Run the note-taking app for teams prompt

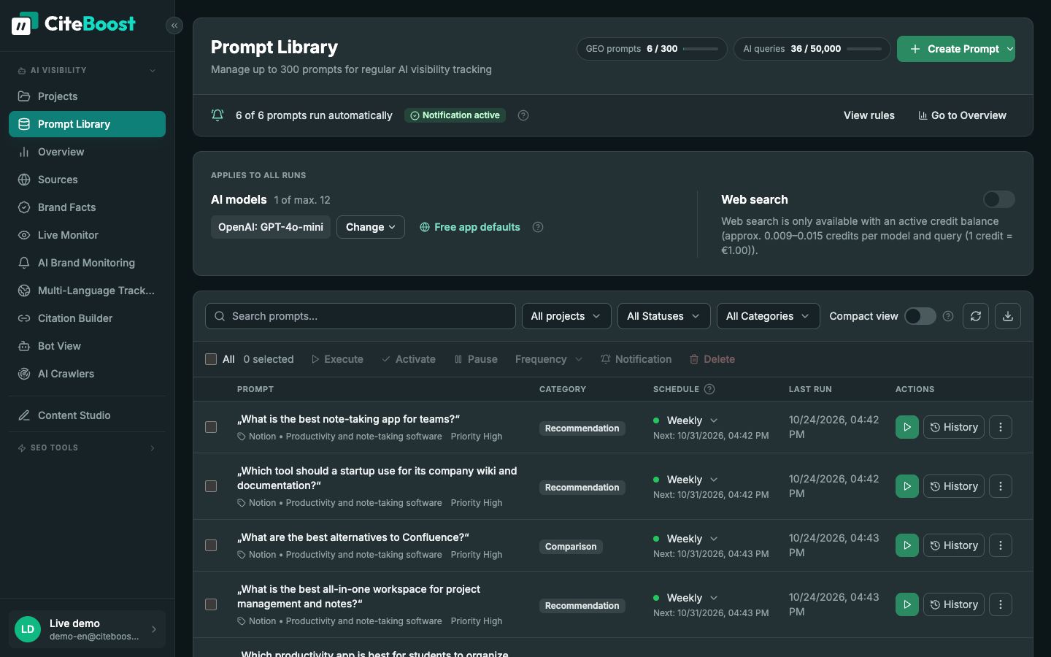(x=907, y=427)
